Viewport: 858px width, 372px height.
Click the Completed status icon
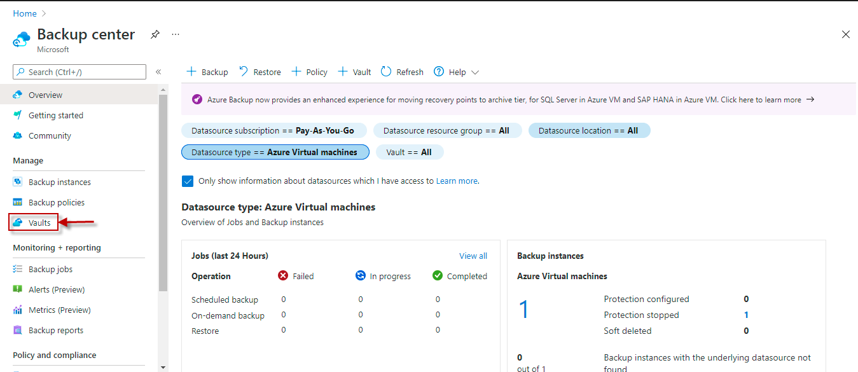(438, 275)
